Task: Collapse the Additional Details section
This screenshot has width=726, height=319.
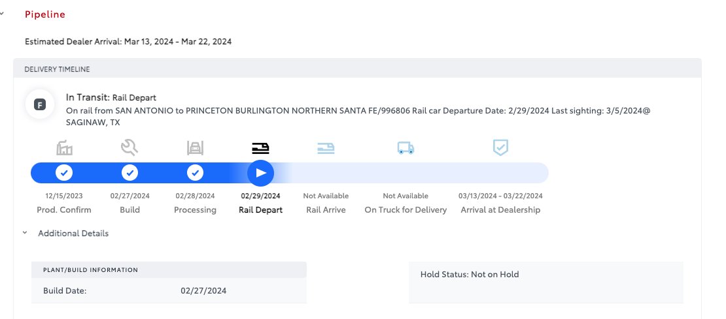Action: (25, 233)
